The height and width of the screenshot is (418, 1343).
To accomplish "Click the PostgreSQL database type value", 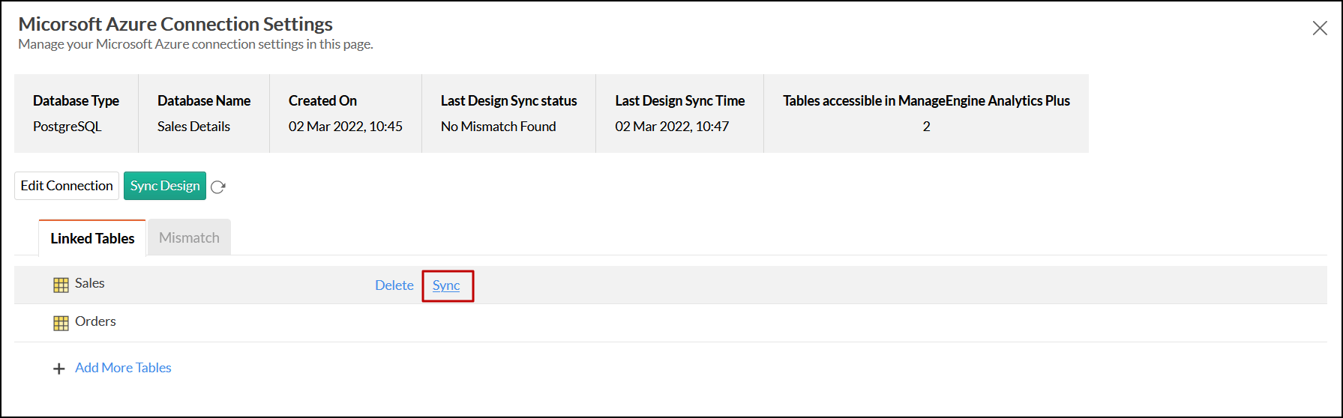I will (67, 127).
